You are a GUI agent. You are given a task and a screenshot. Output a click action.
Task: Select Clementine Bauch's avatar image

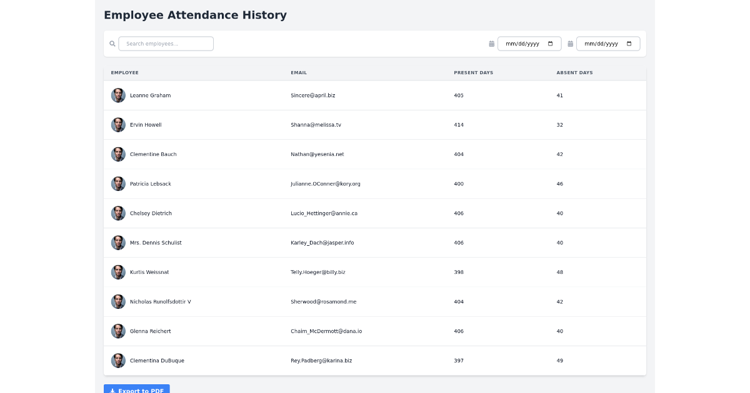(x=118, y=154)
